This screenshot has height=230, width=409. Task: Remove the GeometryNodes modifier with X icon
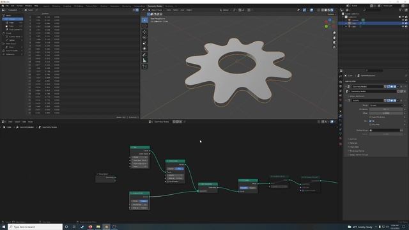point(401,87)
